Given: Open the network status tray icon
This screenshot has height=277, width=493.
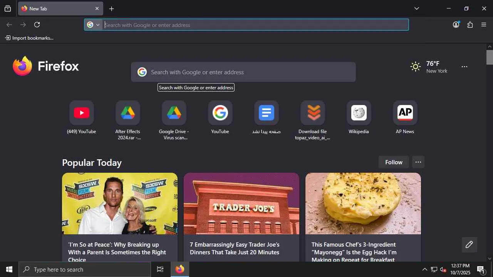Looking at the screenshot, I should pyautogui.click(x=434, y=270).
